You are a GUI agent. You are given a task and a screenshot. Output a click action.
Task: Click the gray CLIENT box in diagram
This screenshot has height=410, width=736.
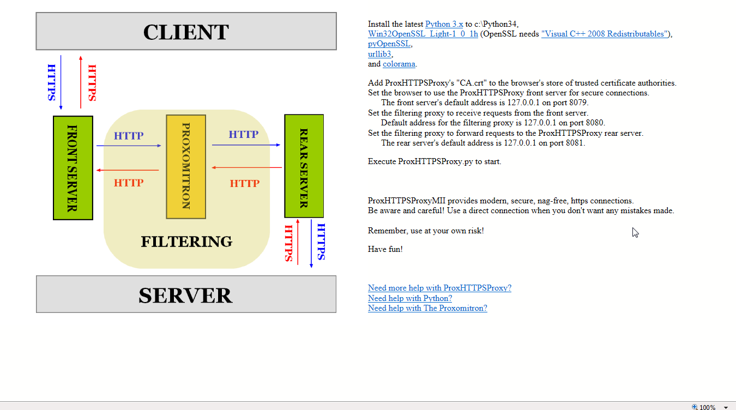point(186,32)
